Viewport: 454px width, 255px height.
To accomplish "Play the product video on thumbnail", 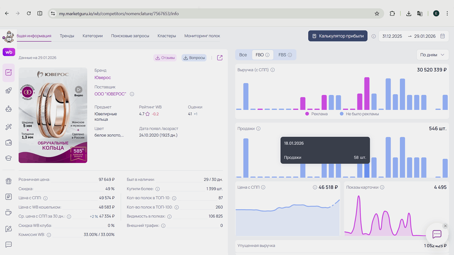I will [78, 90].
